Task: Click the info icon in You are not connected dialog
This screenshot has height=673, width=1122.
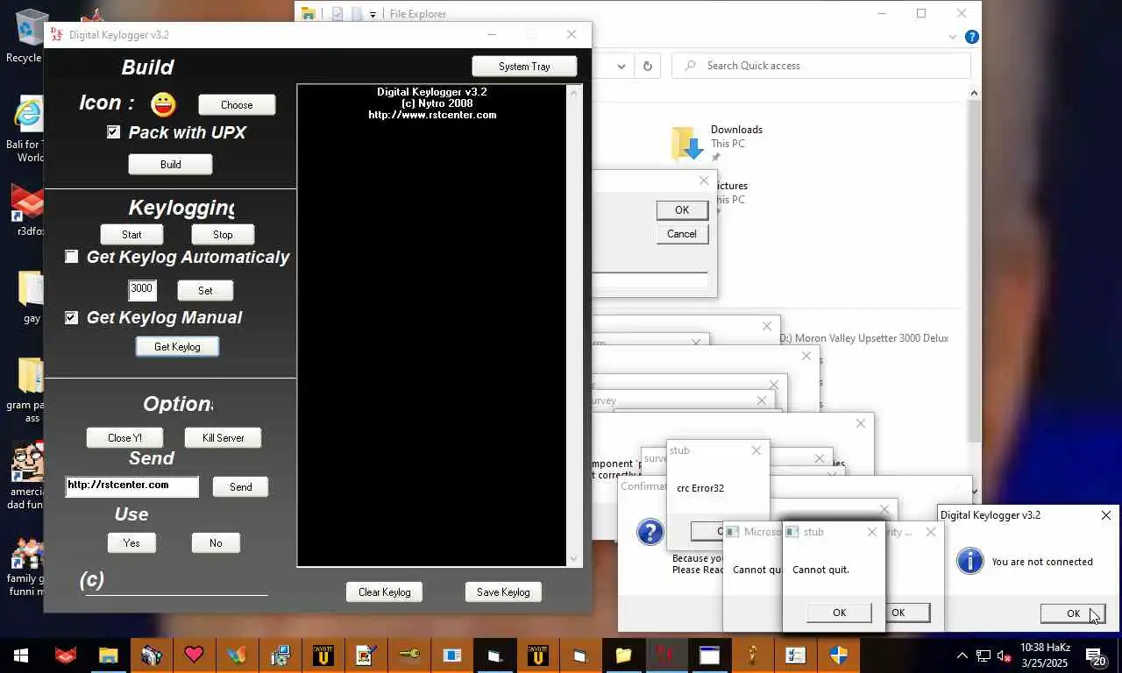Action: tap(970, 561)
